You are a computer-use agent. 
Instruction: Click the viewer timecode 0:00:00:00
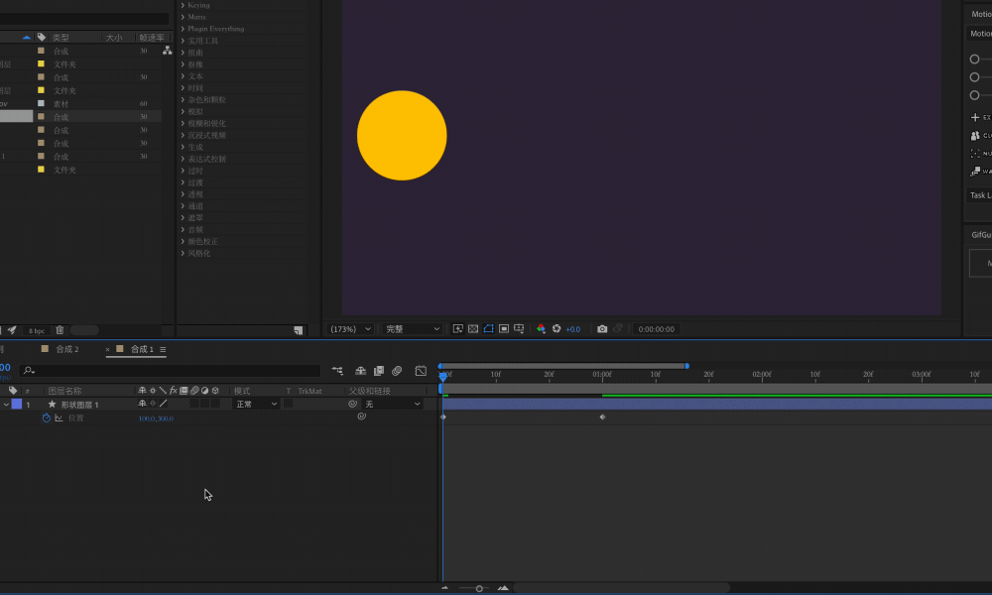pos(656,329)
